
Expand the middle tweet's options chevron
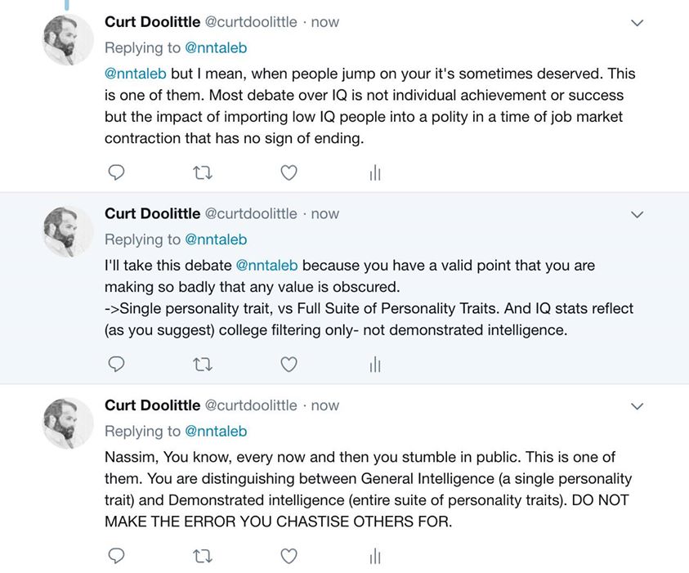638,215
